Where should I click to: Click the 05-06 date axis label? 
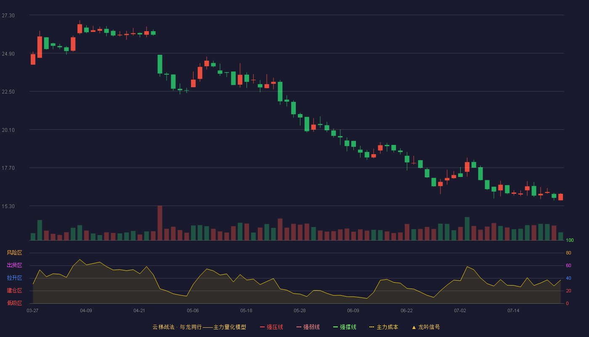pyautogui.click(x=193, y=310)
